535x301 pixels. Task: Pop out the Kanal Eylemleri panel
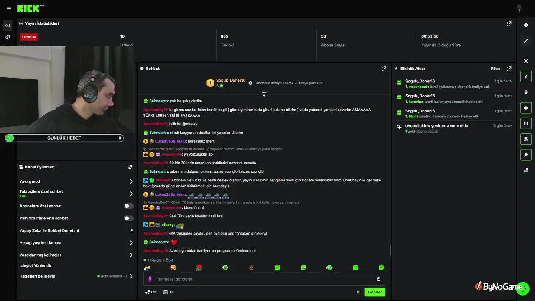[x=130, y=167]
